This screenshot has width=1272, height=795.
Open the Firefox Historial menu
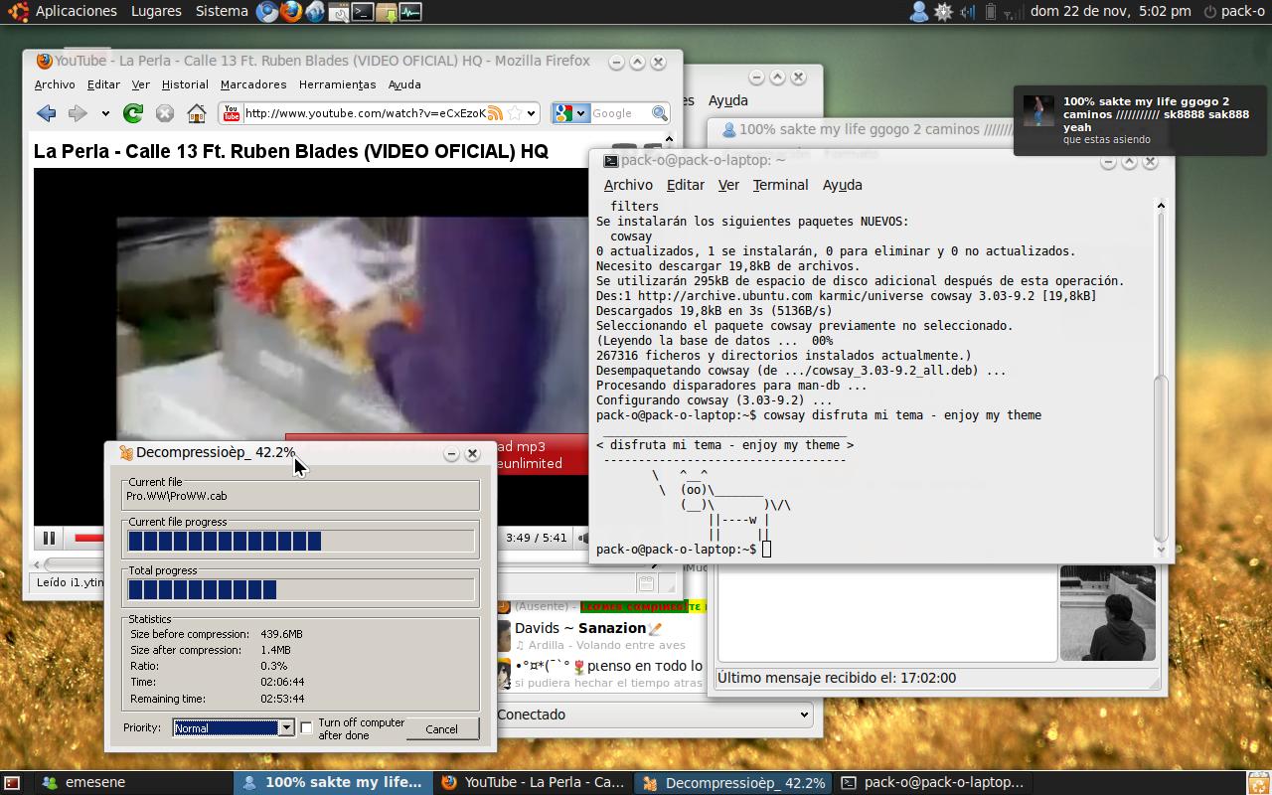pos(185,85)
